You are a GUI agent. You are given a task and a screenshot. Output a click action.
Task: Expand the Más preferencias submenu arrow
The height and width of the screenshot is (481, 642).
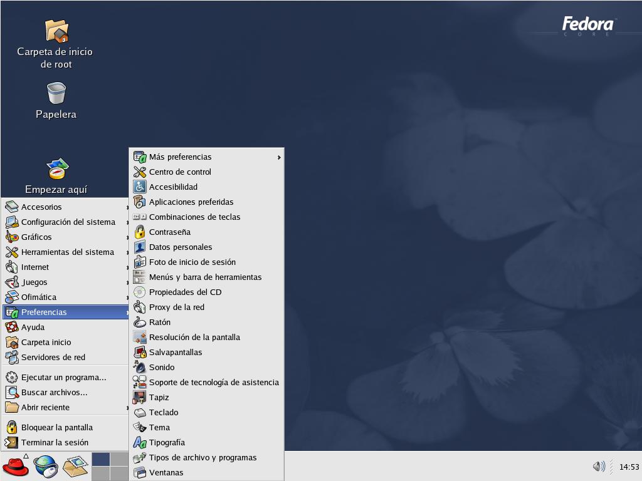[279, 157]
